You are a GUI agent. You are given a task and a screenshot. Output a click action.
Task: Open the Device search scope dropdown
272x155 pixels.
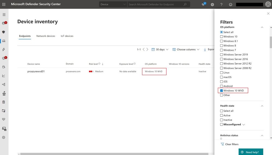point(113,4)
